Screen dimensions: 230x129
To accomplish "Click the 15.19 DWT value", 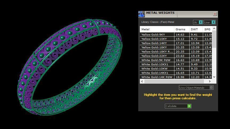I will 195,56.
